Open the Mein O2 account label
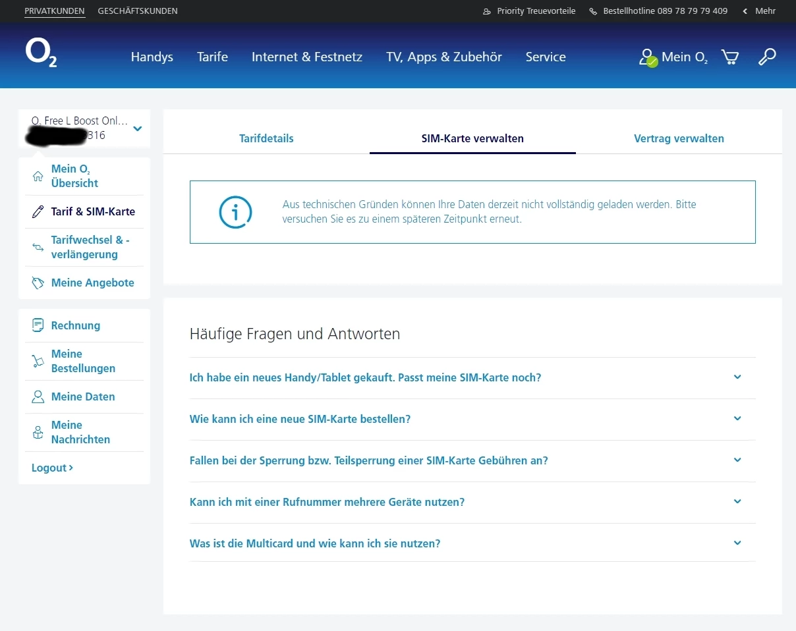Screen dimensions: 796x631 [685, 57]
